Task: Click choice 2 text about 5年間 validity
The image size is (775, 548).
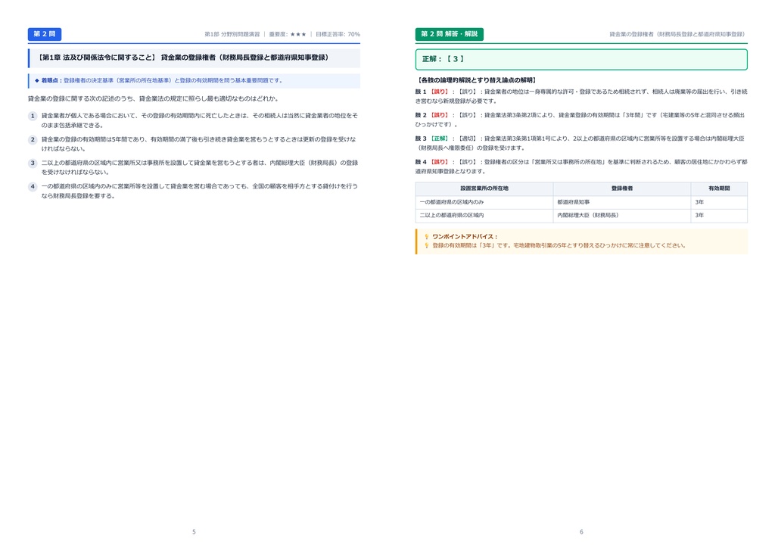Action: click(x=199, y=144)
